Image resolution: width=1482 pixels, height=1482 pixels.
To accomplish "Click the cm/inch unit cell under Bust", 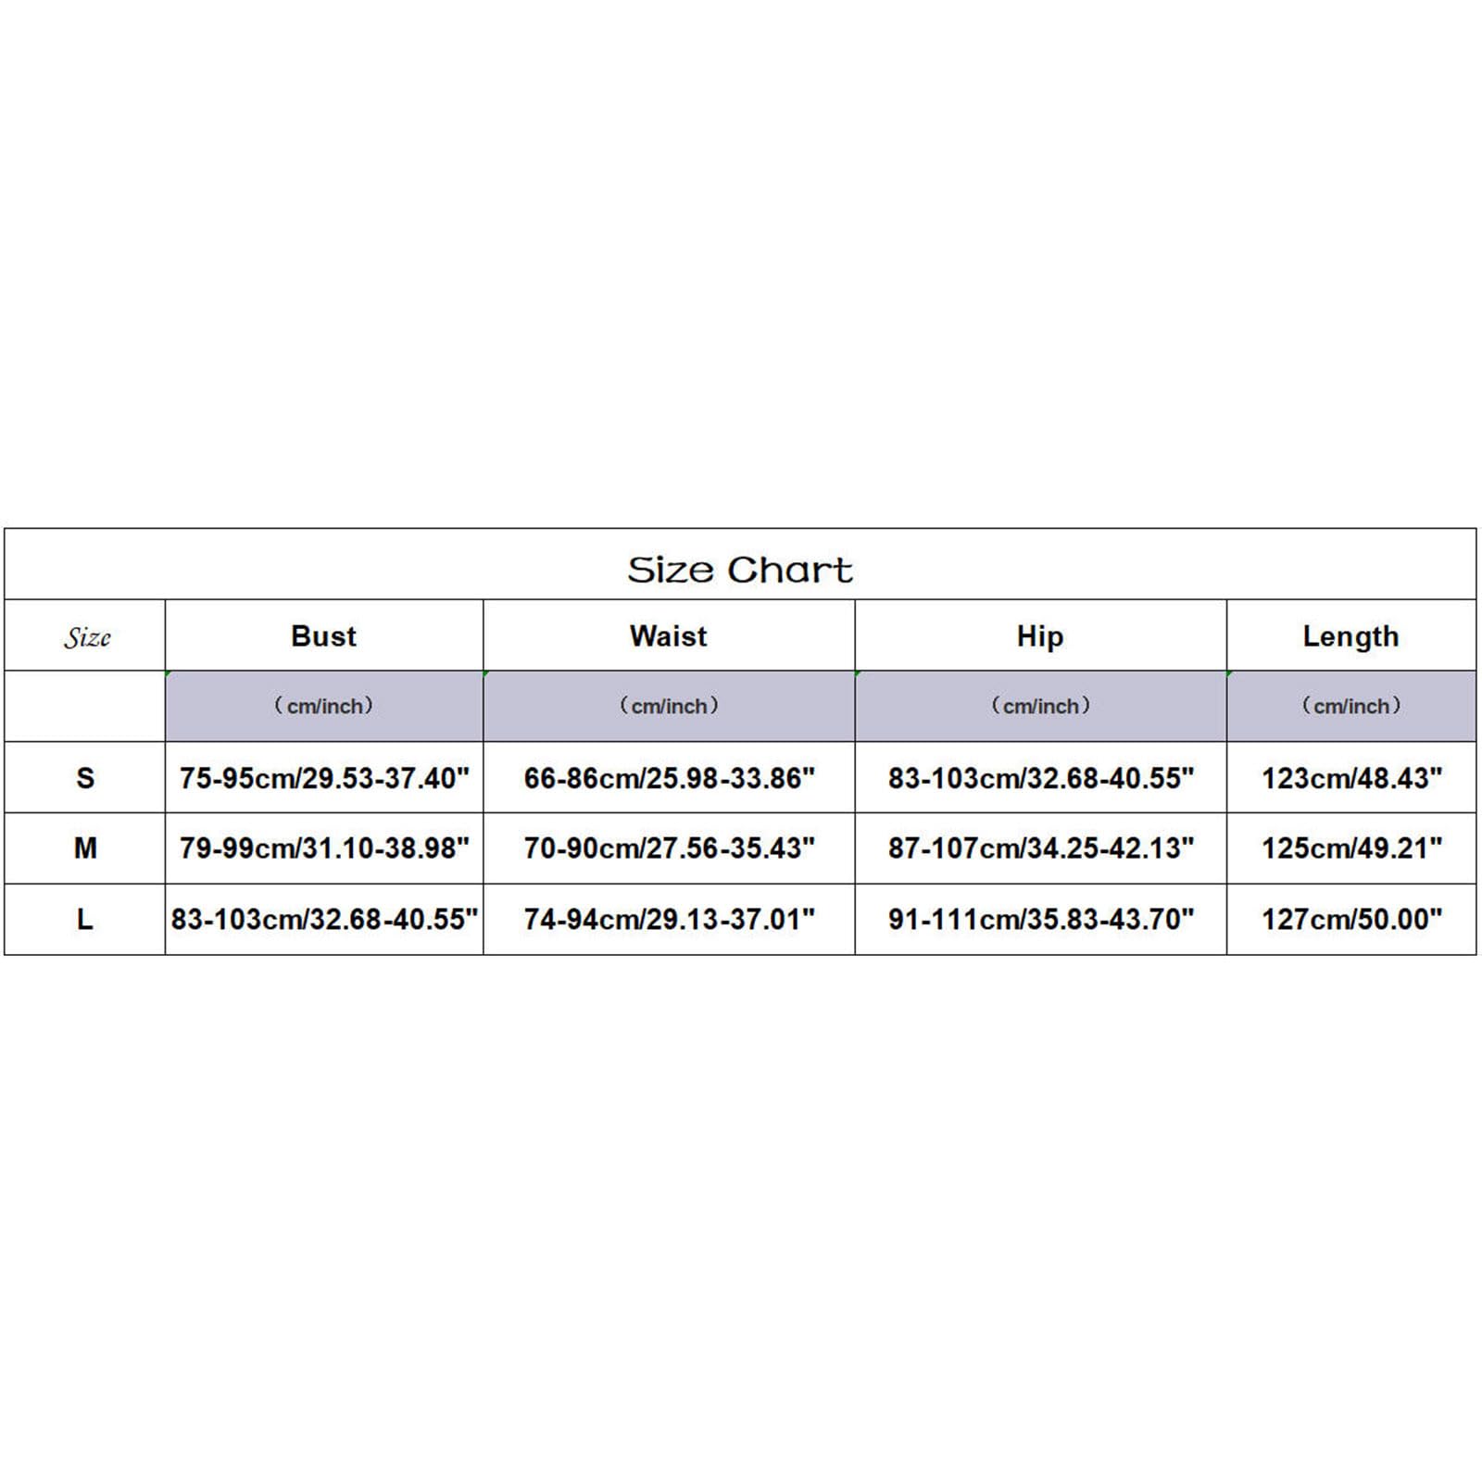I will click(324, 706).
